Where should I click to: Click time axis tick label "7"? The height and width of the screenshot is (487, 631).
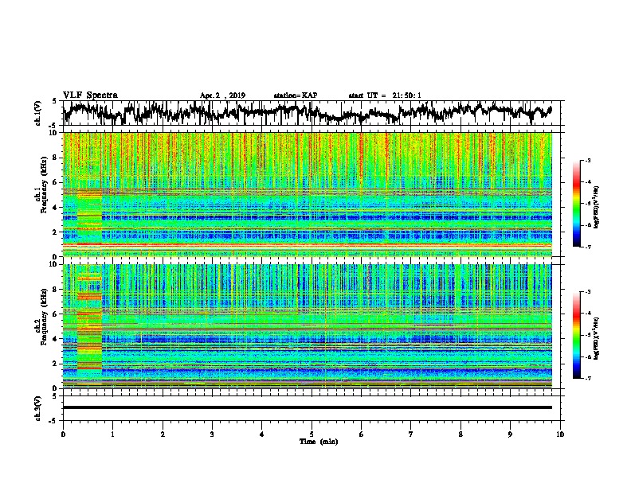tap(411, 434)
